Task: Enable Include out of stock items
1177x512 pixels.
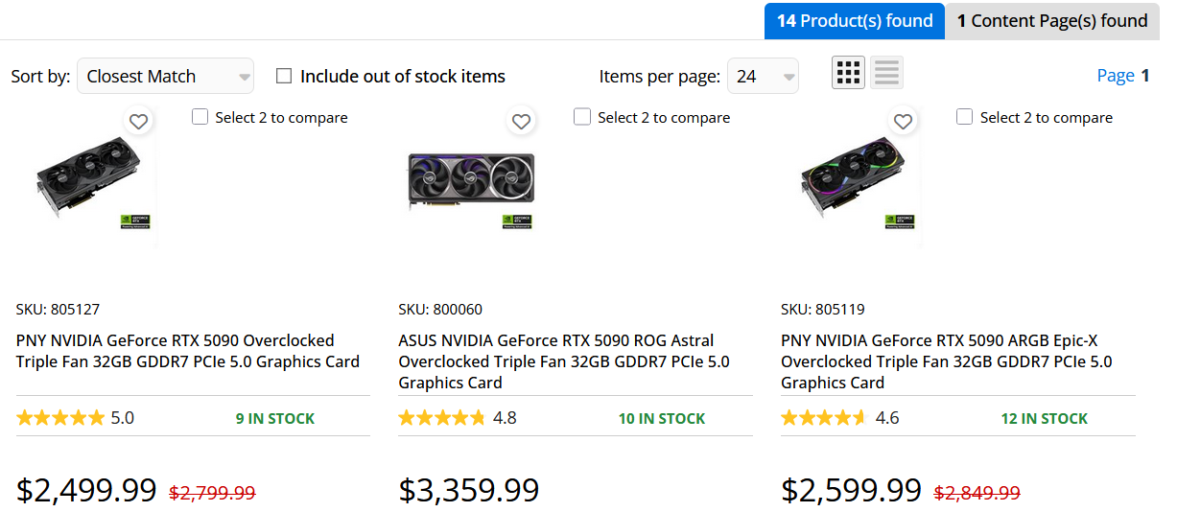Action: (x=284, y=76)
